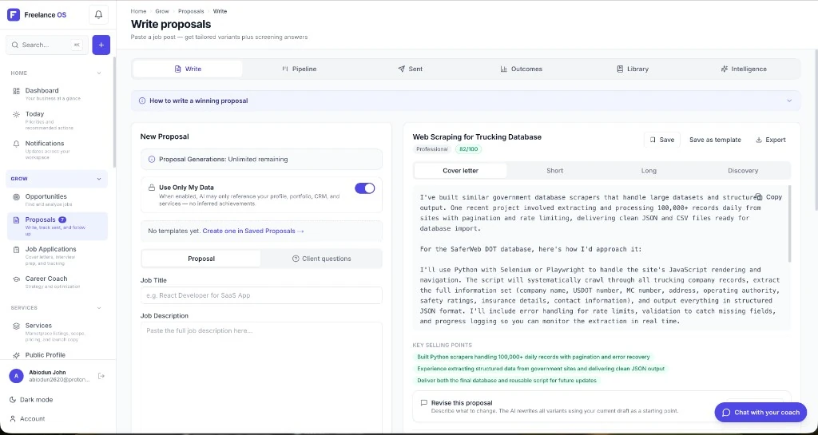Click the Web Scraping for Trucking Database title
The width and height of the screenshot is (818, 435).
[477, 137]
